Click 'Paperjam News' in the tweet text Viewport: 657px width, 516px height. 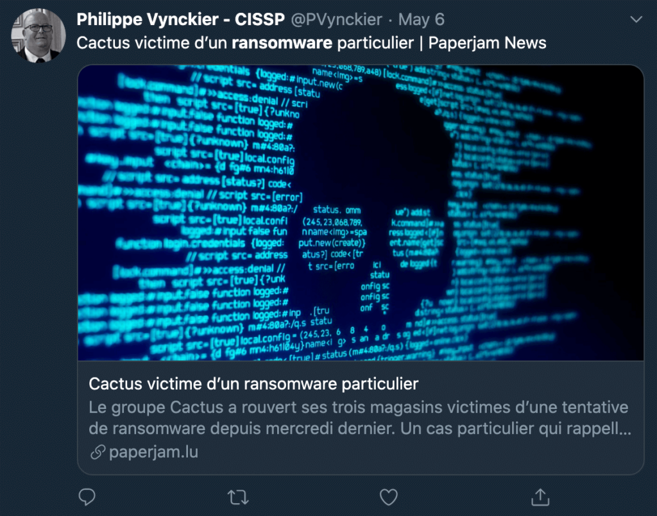pyautogui.click(x=488, y=43)
